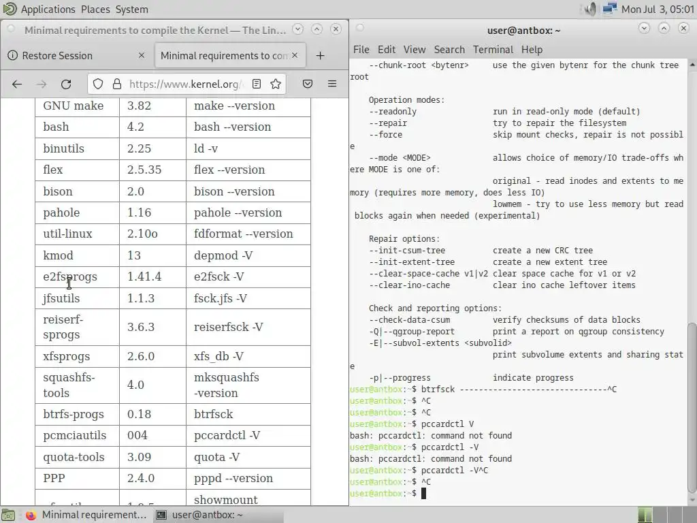Click 'bash --version' command cell
This screenshot has height=523, width=697.
248,127
